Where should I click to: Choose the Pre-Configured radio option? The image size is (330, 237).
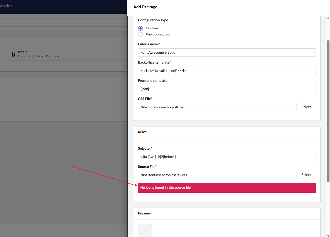point(141,34)
